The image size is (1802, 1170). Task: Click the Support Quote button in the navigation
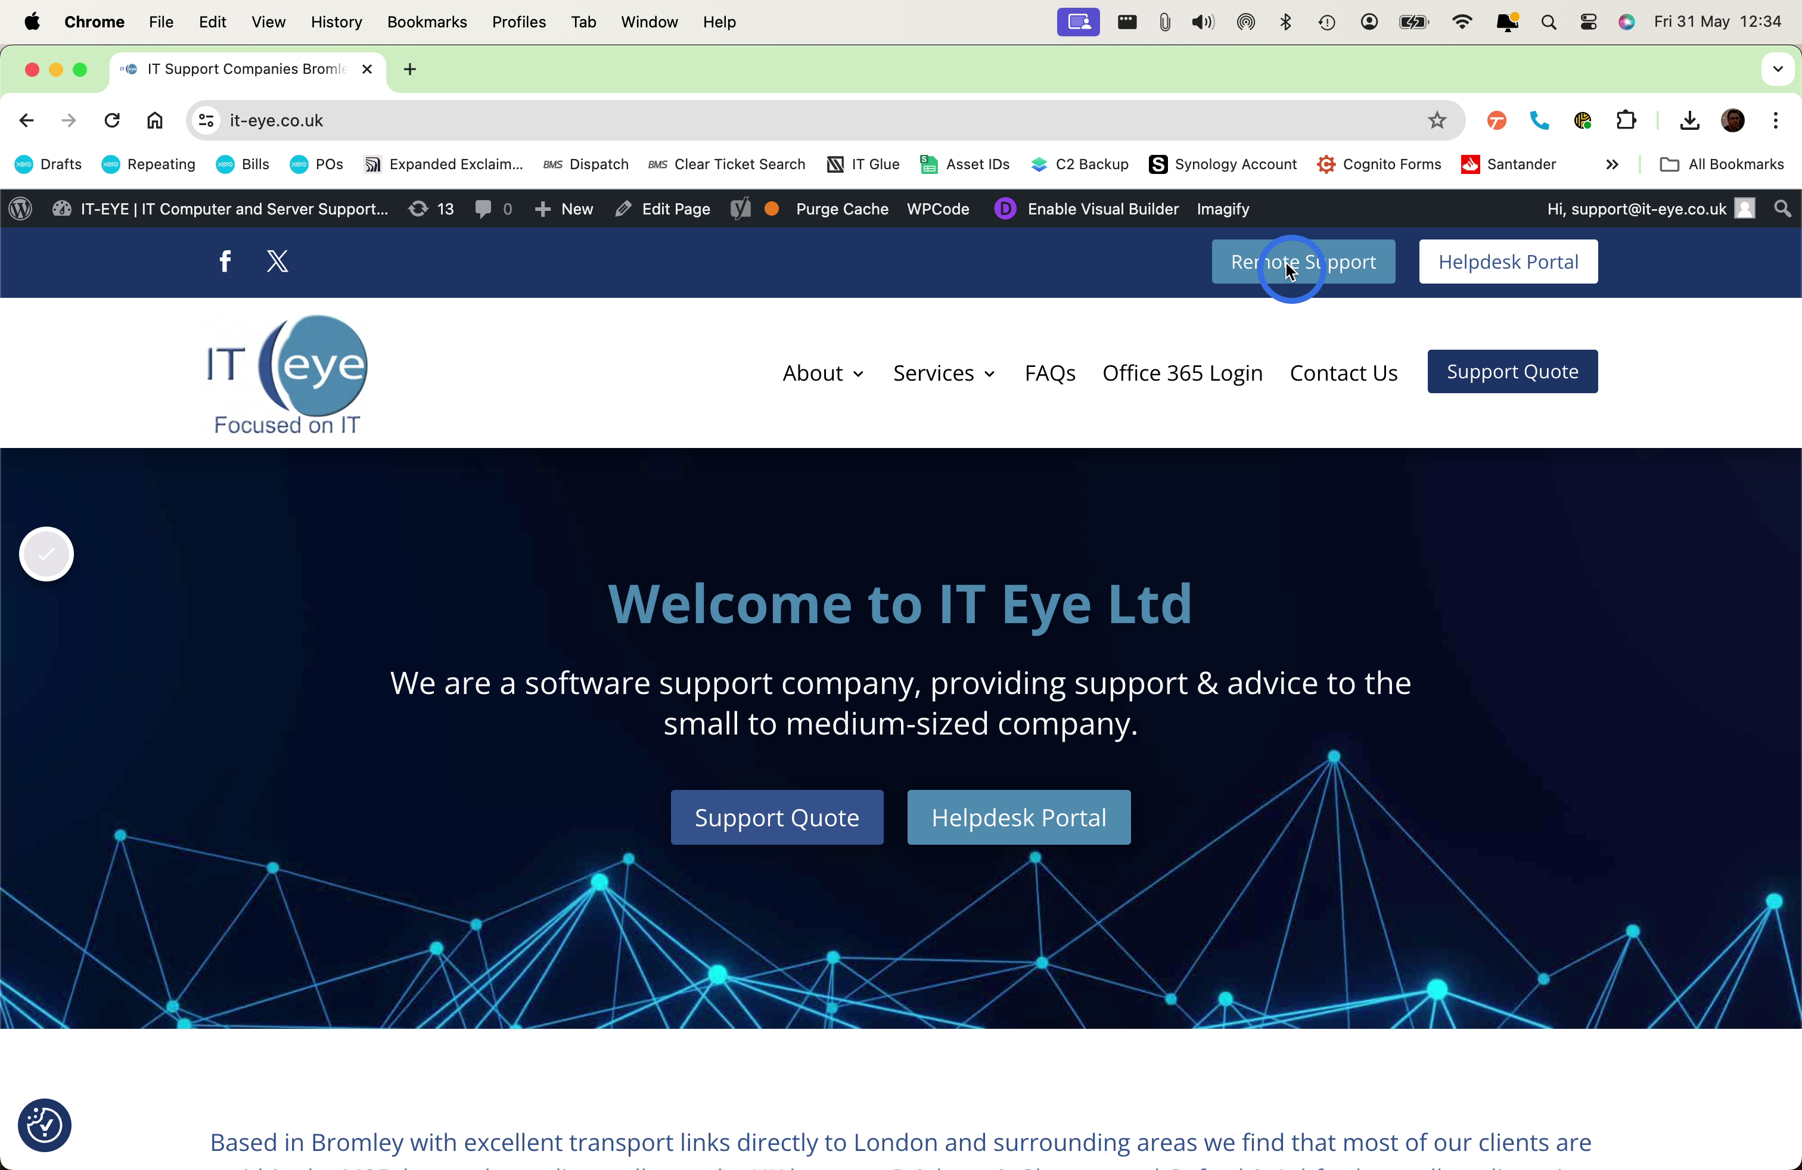[1512, 372]
